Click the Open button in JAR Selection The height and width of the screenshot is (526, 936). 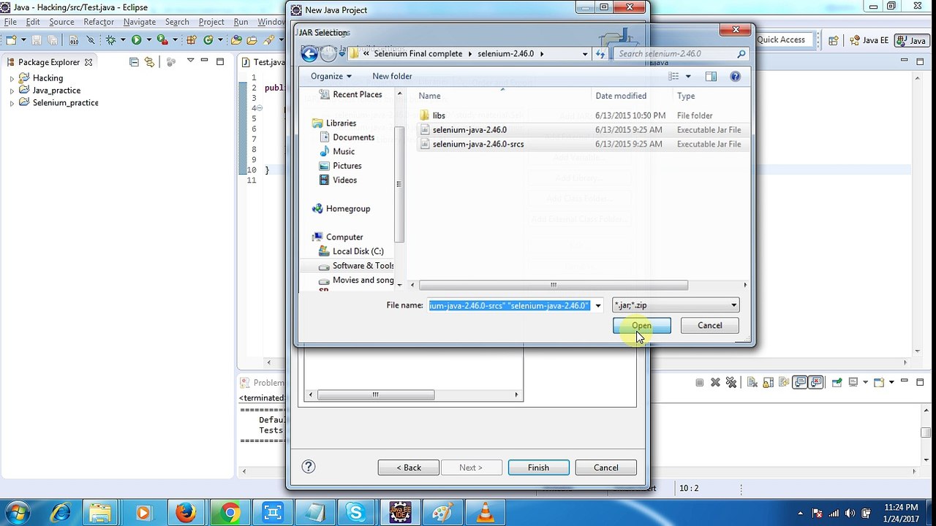pos(641,326)
